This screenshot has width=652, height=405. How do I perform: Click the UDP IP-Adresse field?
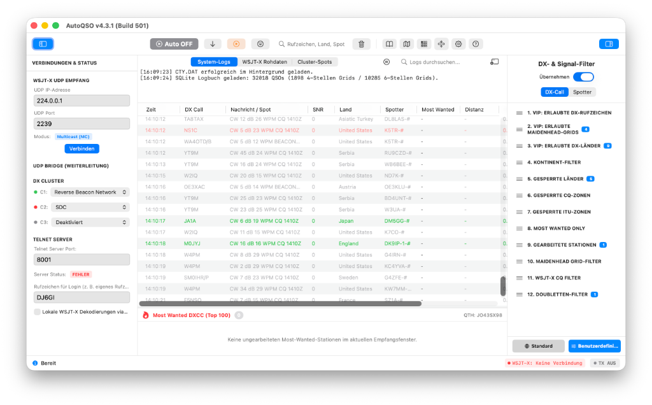point(81,101)
